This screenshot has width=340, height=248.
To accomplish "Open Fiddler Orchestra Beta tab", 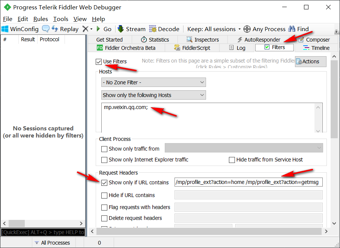I will (126, 48).
